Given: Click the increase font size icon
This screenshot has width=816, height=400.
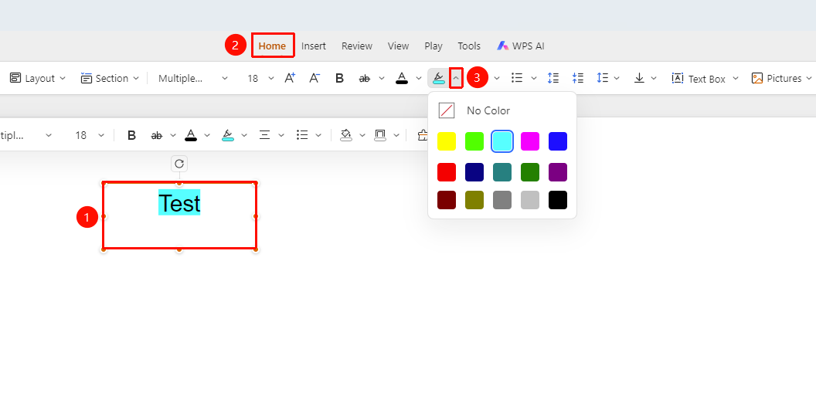Looking at the screenshot, I should pyautogui.click(x=290, y=78).
